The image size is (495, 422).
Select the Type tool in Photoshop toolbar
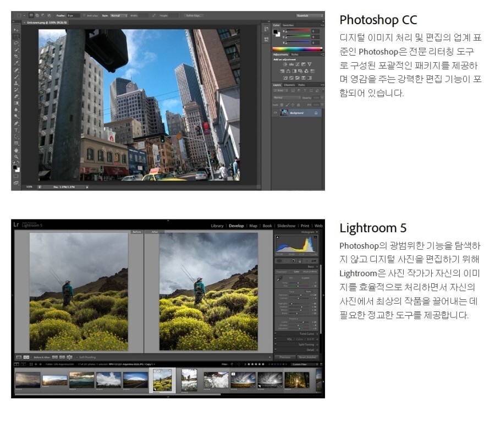(x=16, y=130)
